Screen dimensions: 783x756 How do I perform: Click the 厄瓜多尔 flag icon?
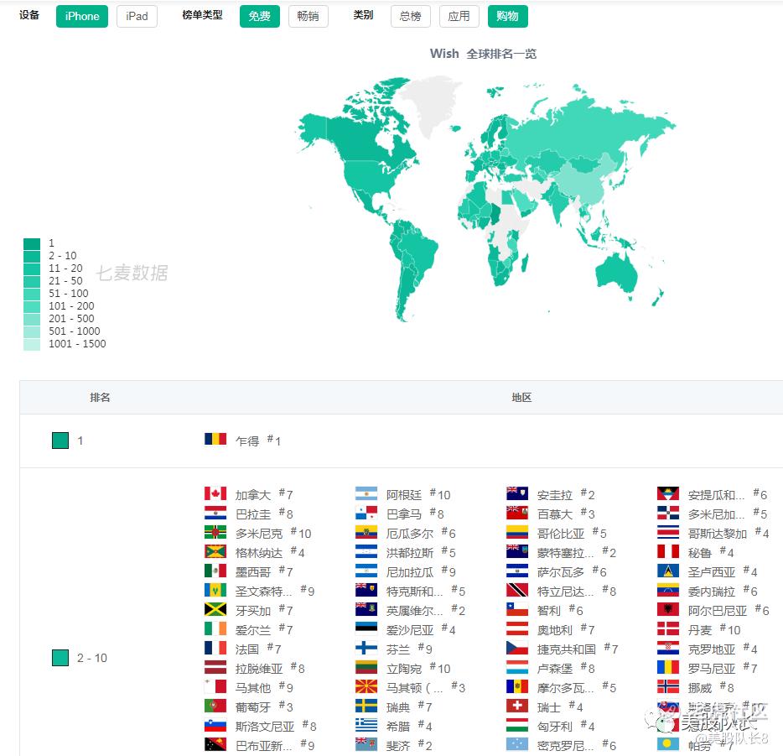tap(366, 532)
